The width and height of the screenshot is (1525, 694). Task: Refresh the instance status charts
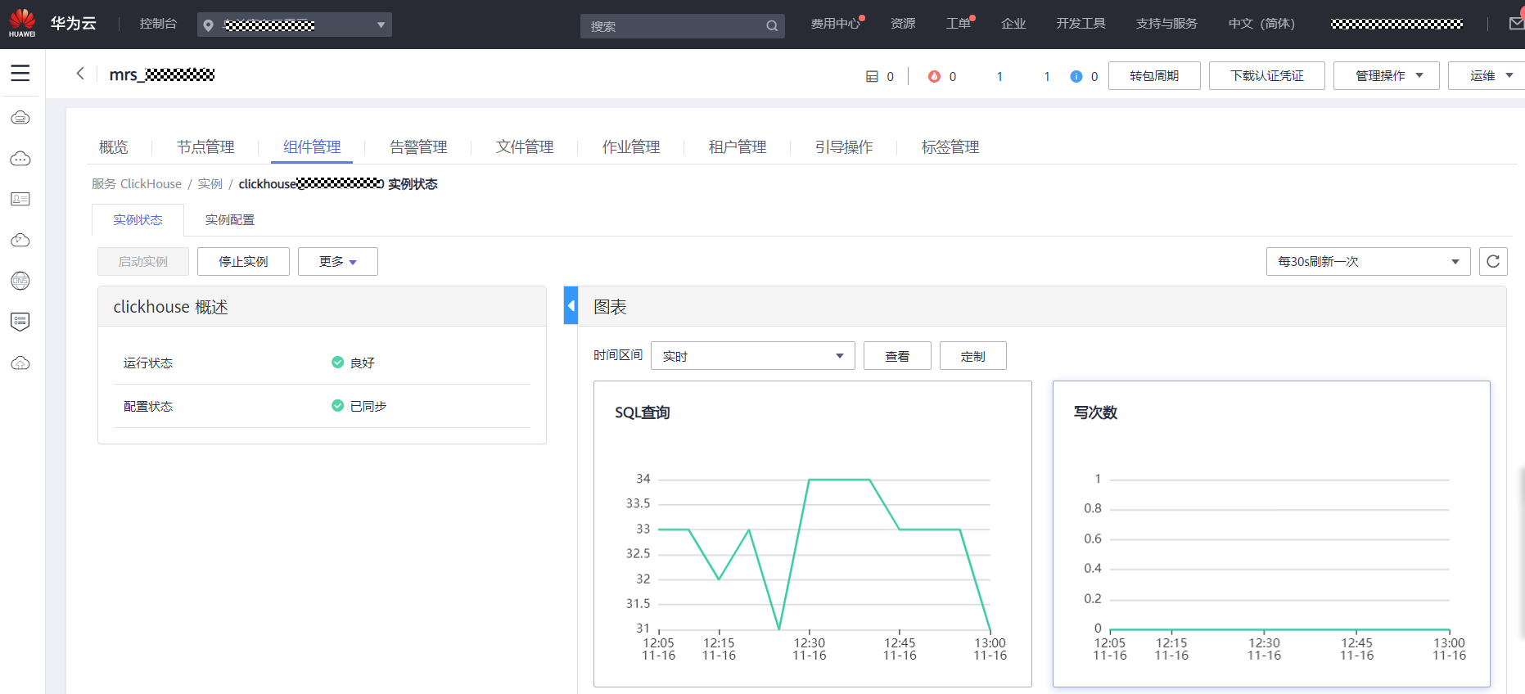1493,261
